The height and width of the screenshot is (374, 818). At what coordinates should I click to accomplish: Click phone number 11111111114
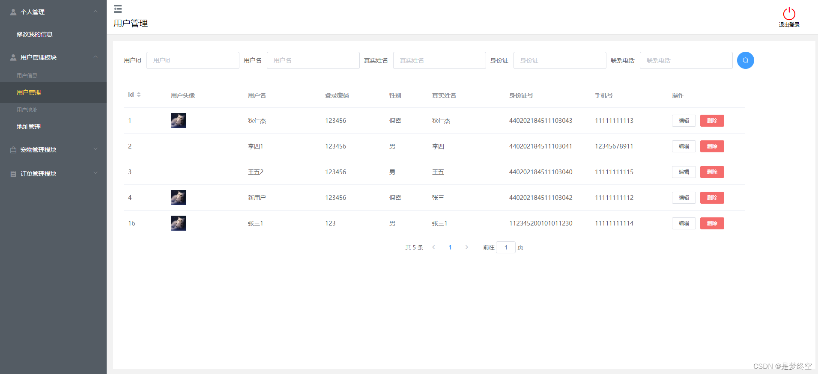click(x=614, y=223)
